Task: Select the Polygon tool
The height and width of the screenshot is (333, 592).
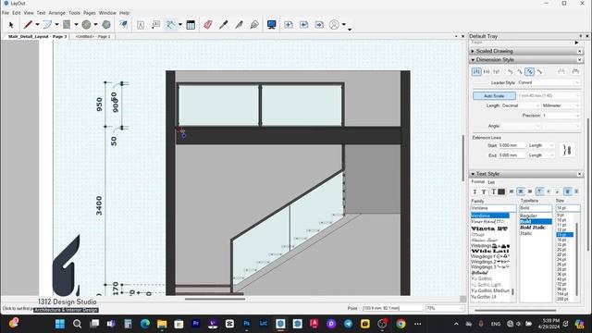Action: pyautogui.click(x=106, y=25)
